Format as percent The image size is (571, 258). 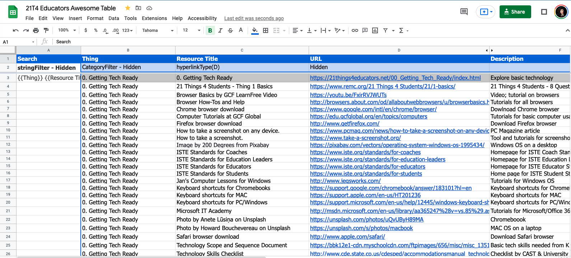(96, 30)
